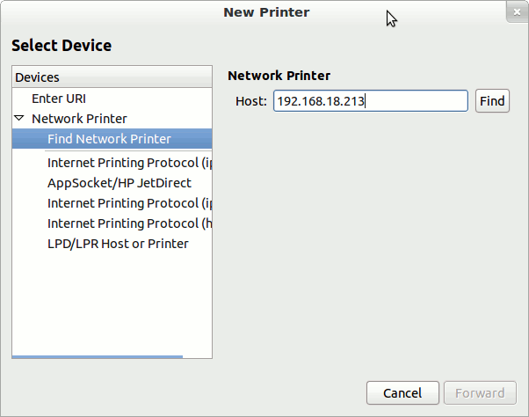
Task: Close the New Printer dialog window
Action: (515, 11)
